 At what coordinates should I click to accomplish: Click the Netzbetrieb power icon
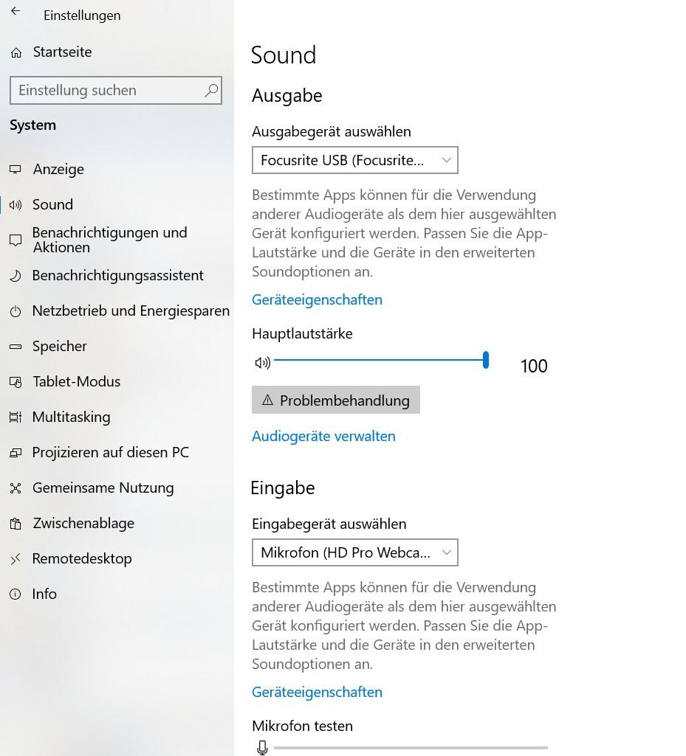click(x=16, y=311)
